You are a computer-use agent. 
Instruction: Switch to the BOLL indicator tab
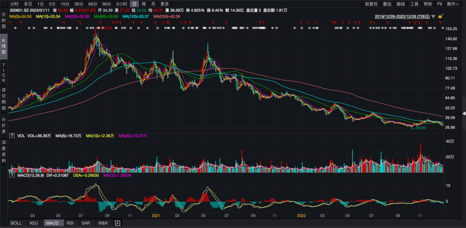click(x=16, y=223)
